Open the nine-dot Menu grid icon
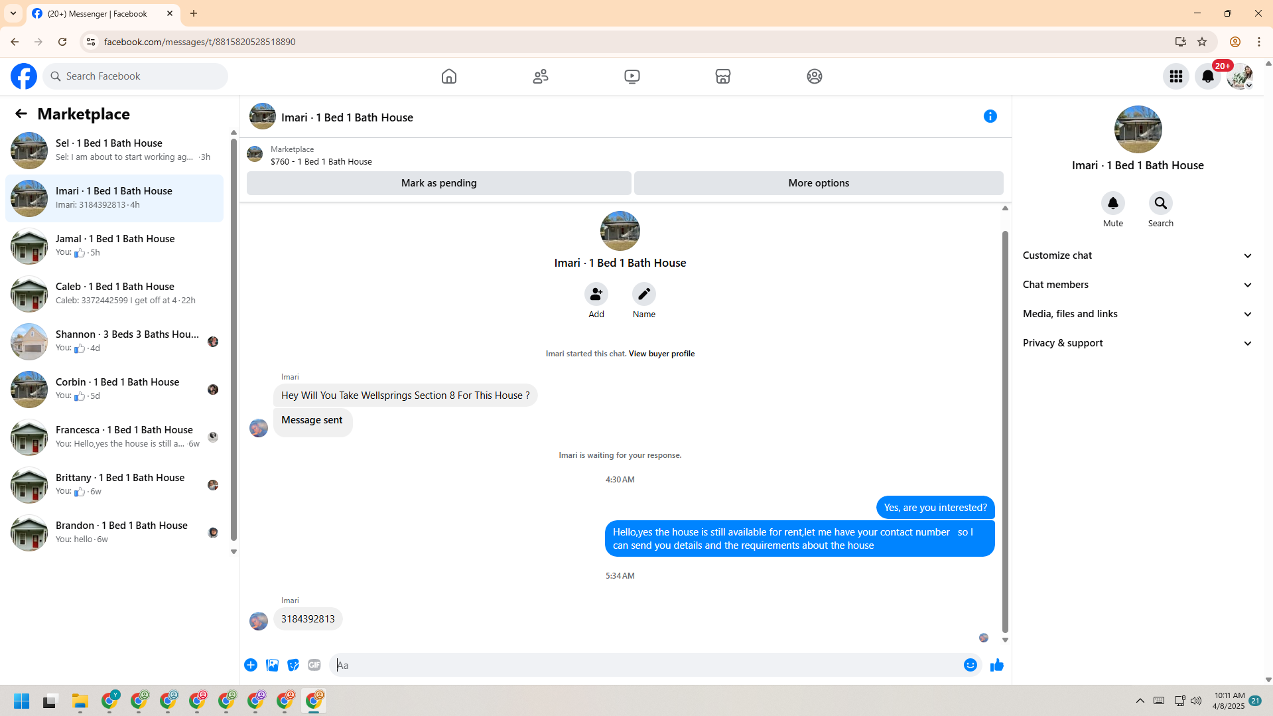This screenshot has height=716, width=1273. pyautogui.click(x=1176, y=76)
